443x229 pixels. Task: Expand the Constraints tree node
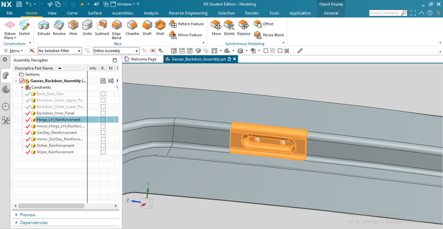click(x=22, y=87)
